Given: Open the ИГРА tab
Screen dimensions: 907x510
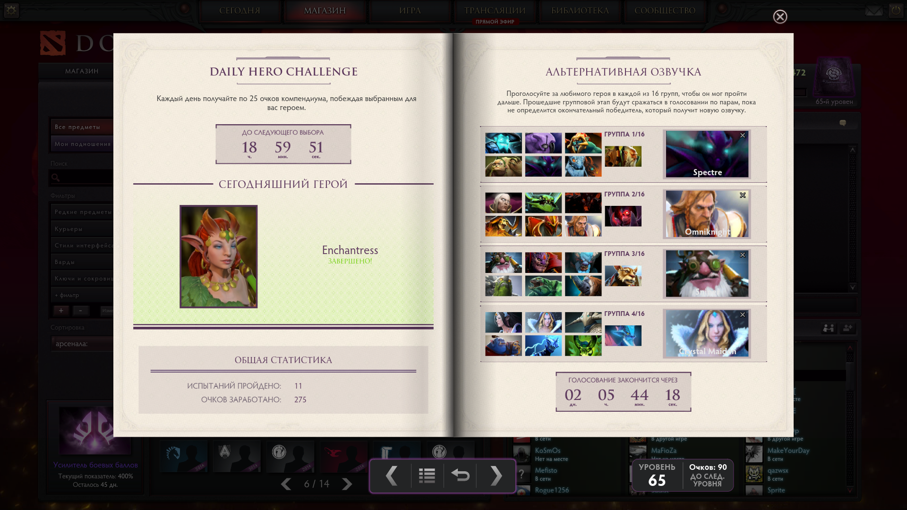Looking at the screenshot, I should pos(410,11).
